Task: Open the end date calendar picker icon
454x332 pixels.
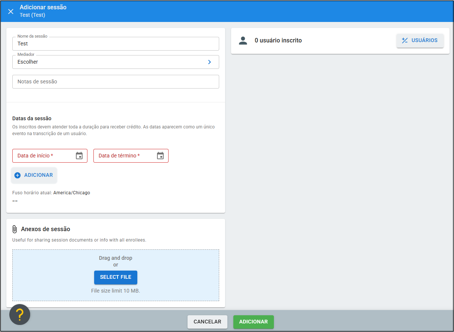Action: point(160,156)
